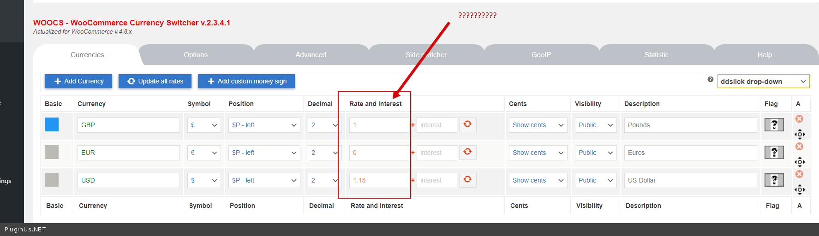Open the GeoIP tab

pyautogui.click(x=541, y=55)
